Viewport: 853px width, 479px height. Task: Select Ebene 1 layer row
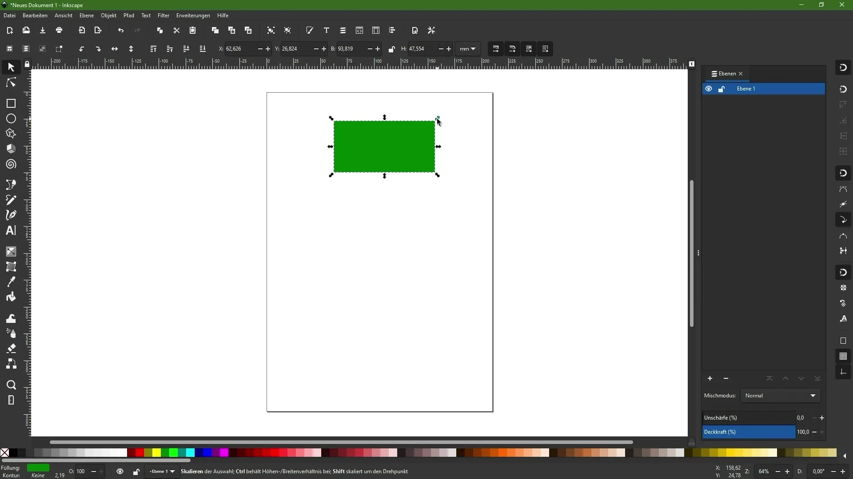764,89
